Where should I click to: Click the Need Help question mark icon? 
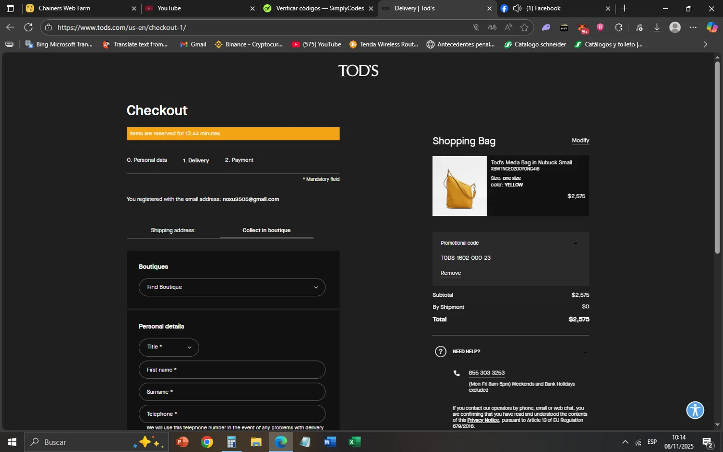click(x=441, y=351)
